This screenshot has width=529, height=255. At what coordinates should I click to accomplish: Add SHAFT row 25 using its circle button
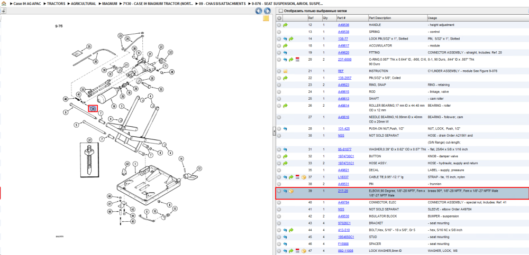279,99
